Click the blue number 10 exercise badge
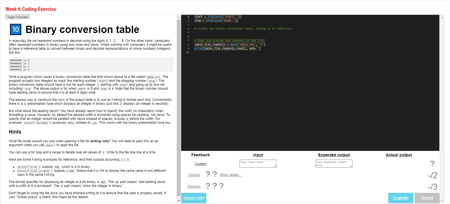 pos(16,29)
